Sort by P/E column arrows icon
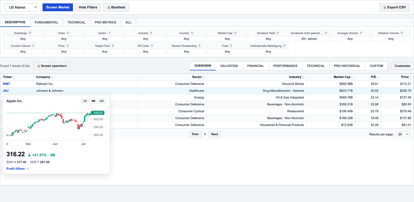414x202 pixels. [x=378, y=77]
